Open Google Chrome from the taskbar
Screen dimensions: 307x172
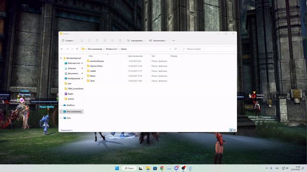[x=162, y=168]
